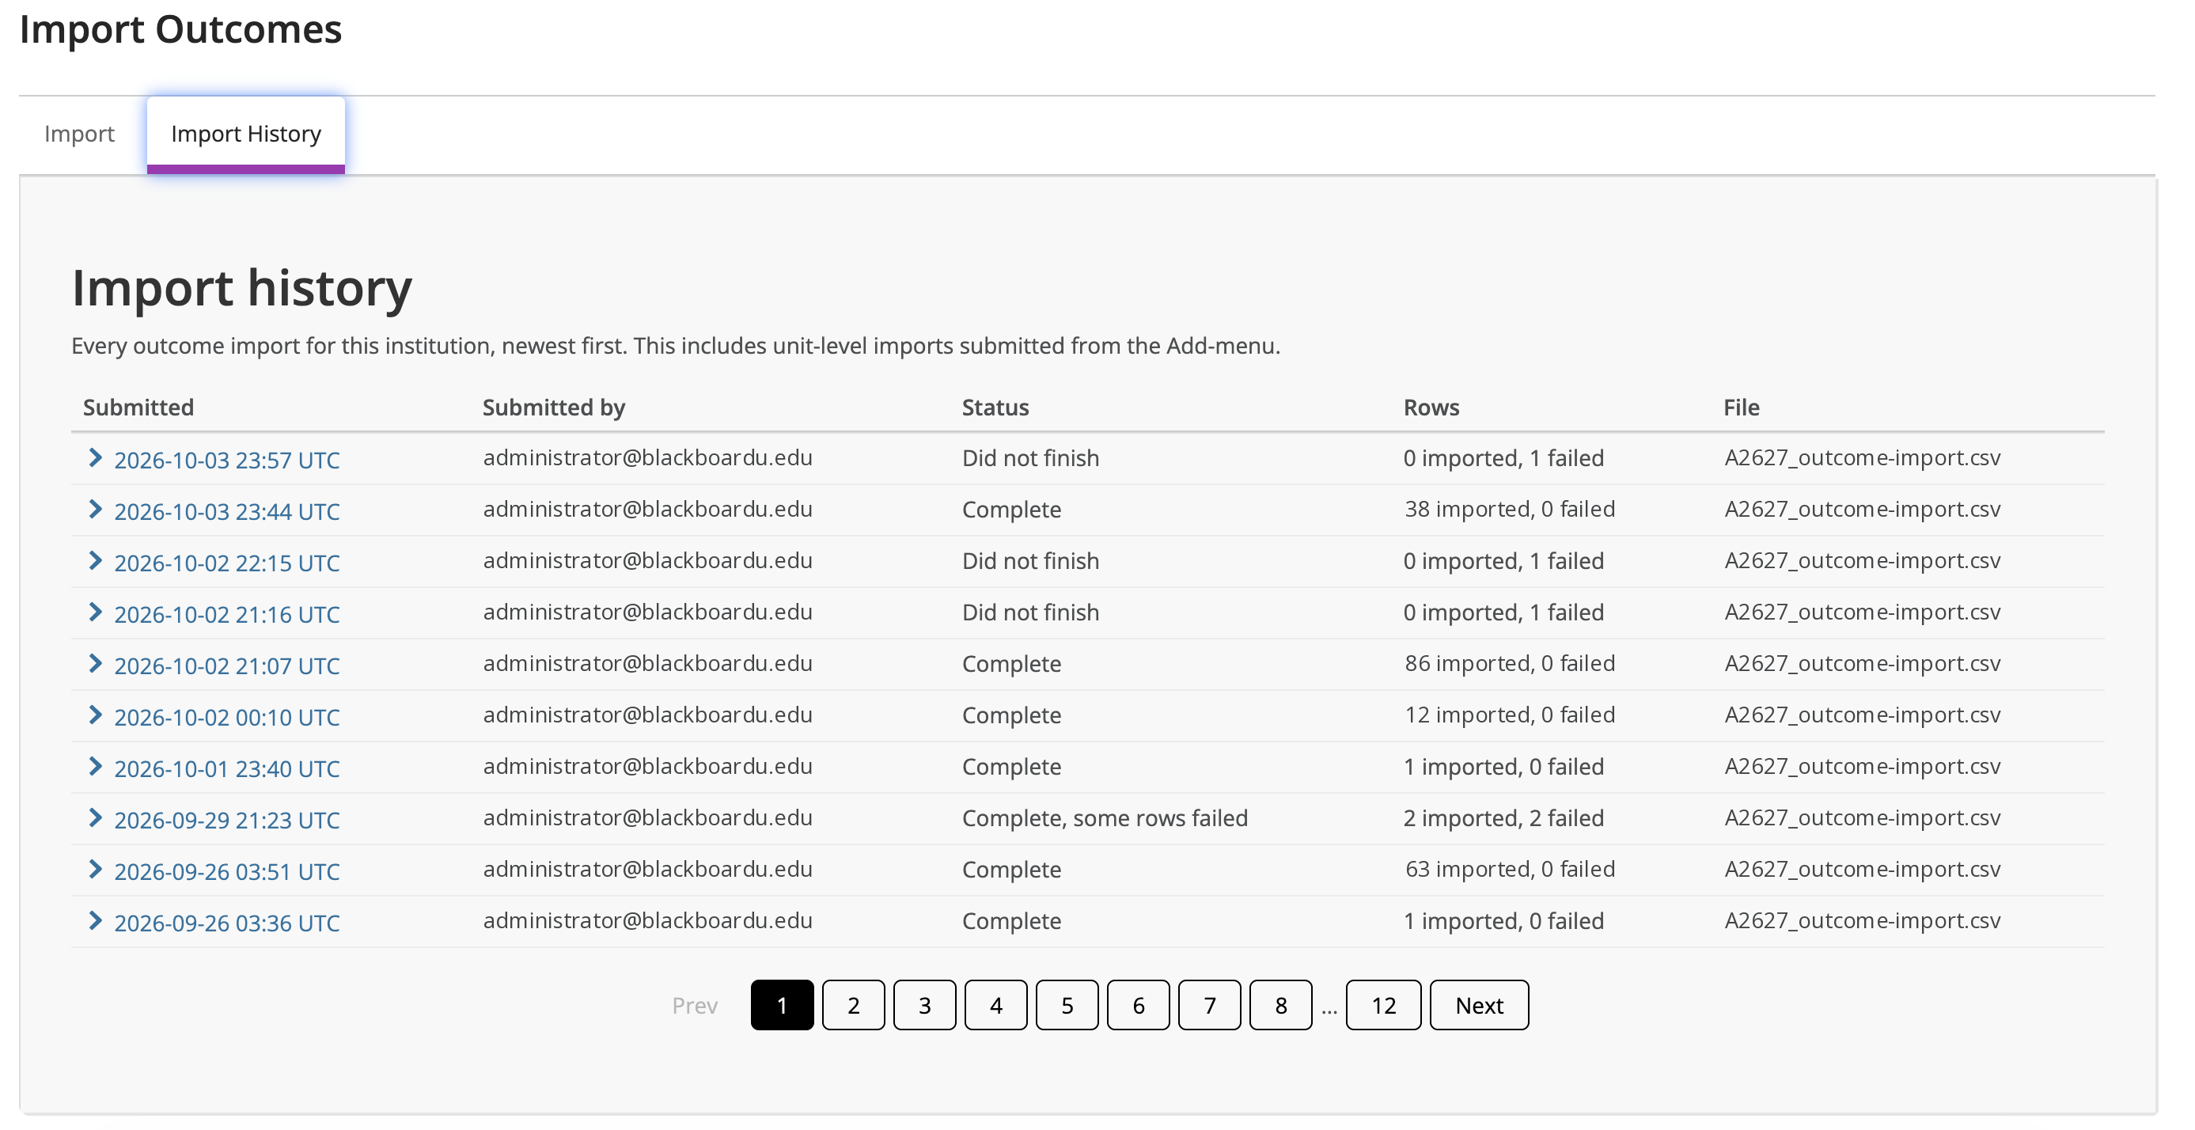The width and height of the screenshot is (2195, 1130).
Task: Click the disabled Prev pagination control
Action: [696, 1006]
